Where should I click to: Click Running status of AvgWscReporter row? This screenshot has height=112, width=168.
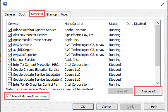[x=115, y=55]
